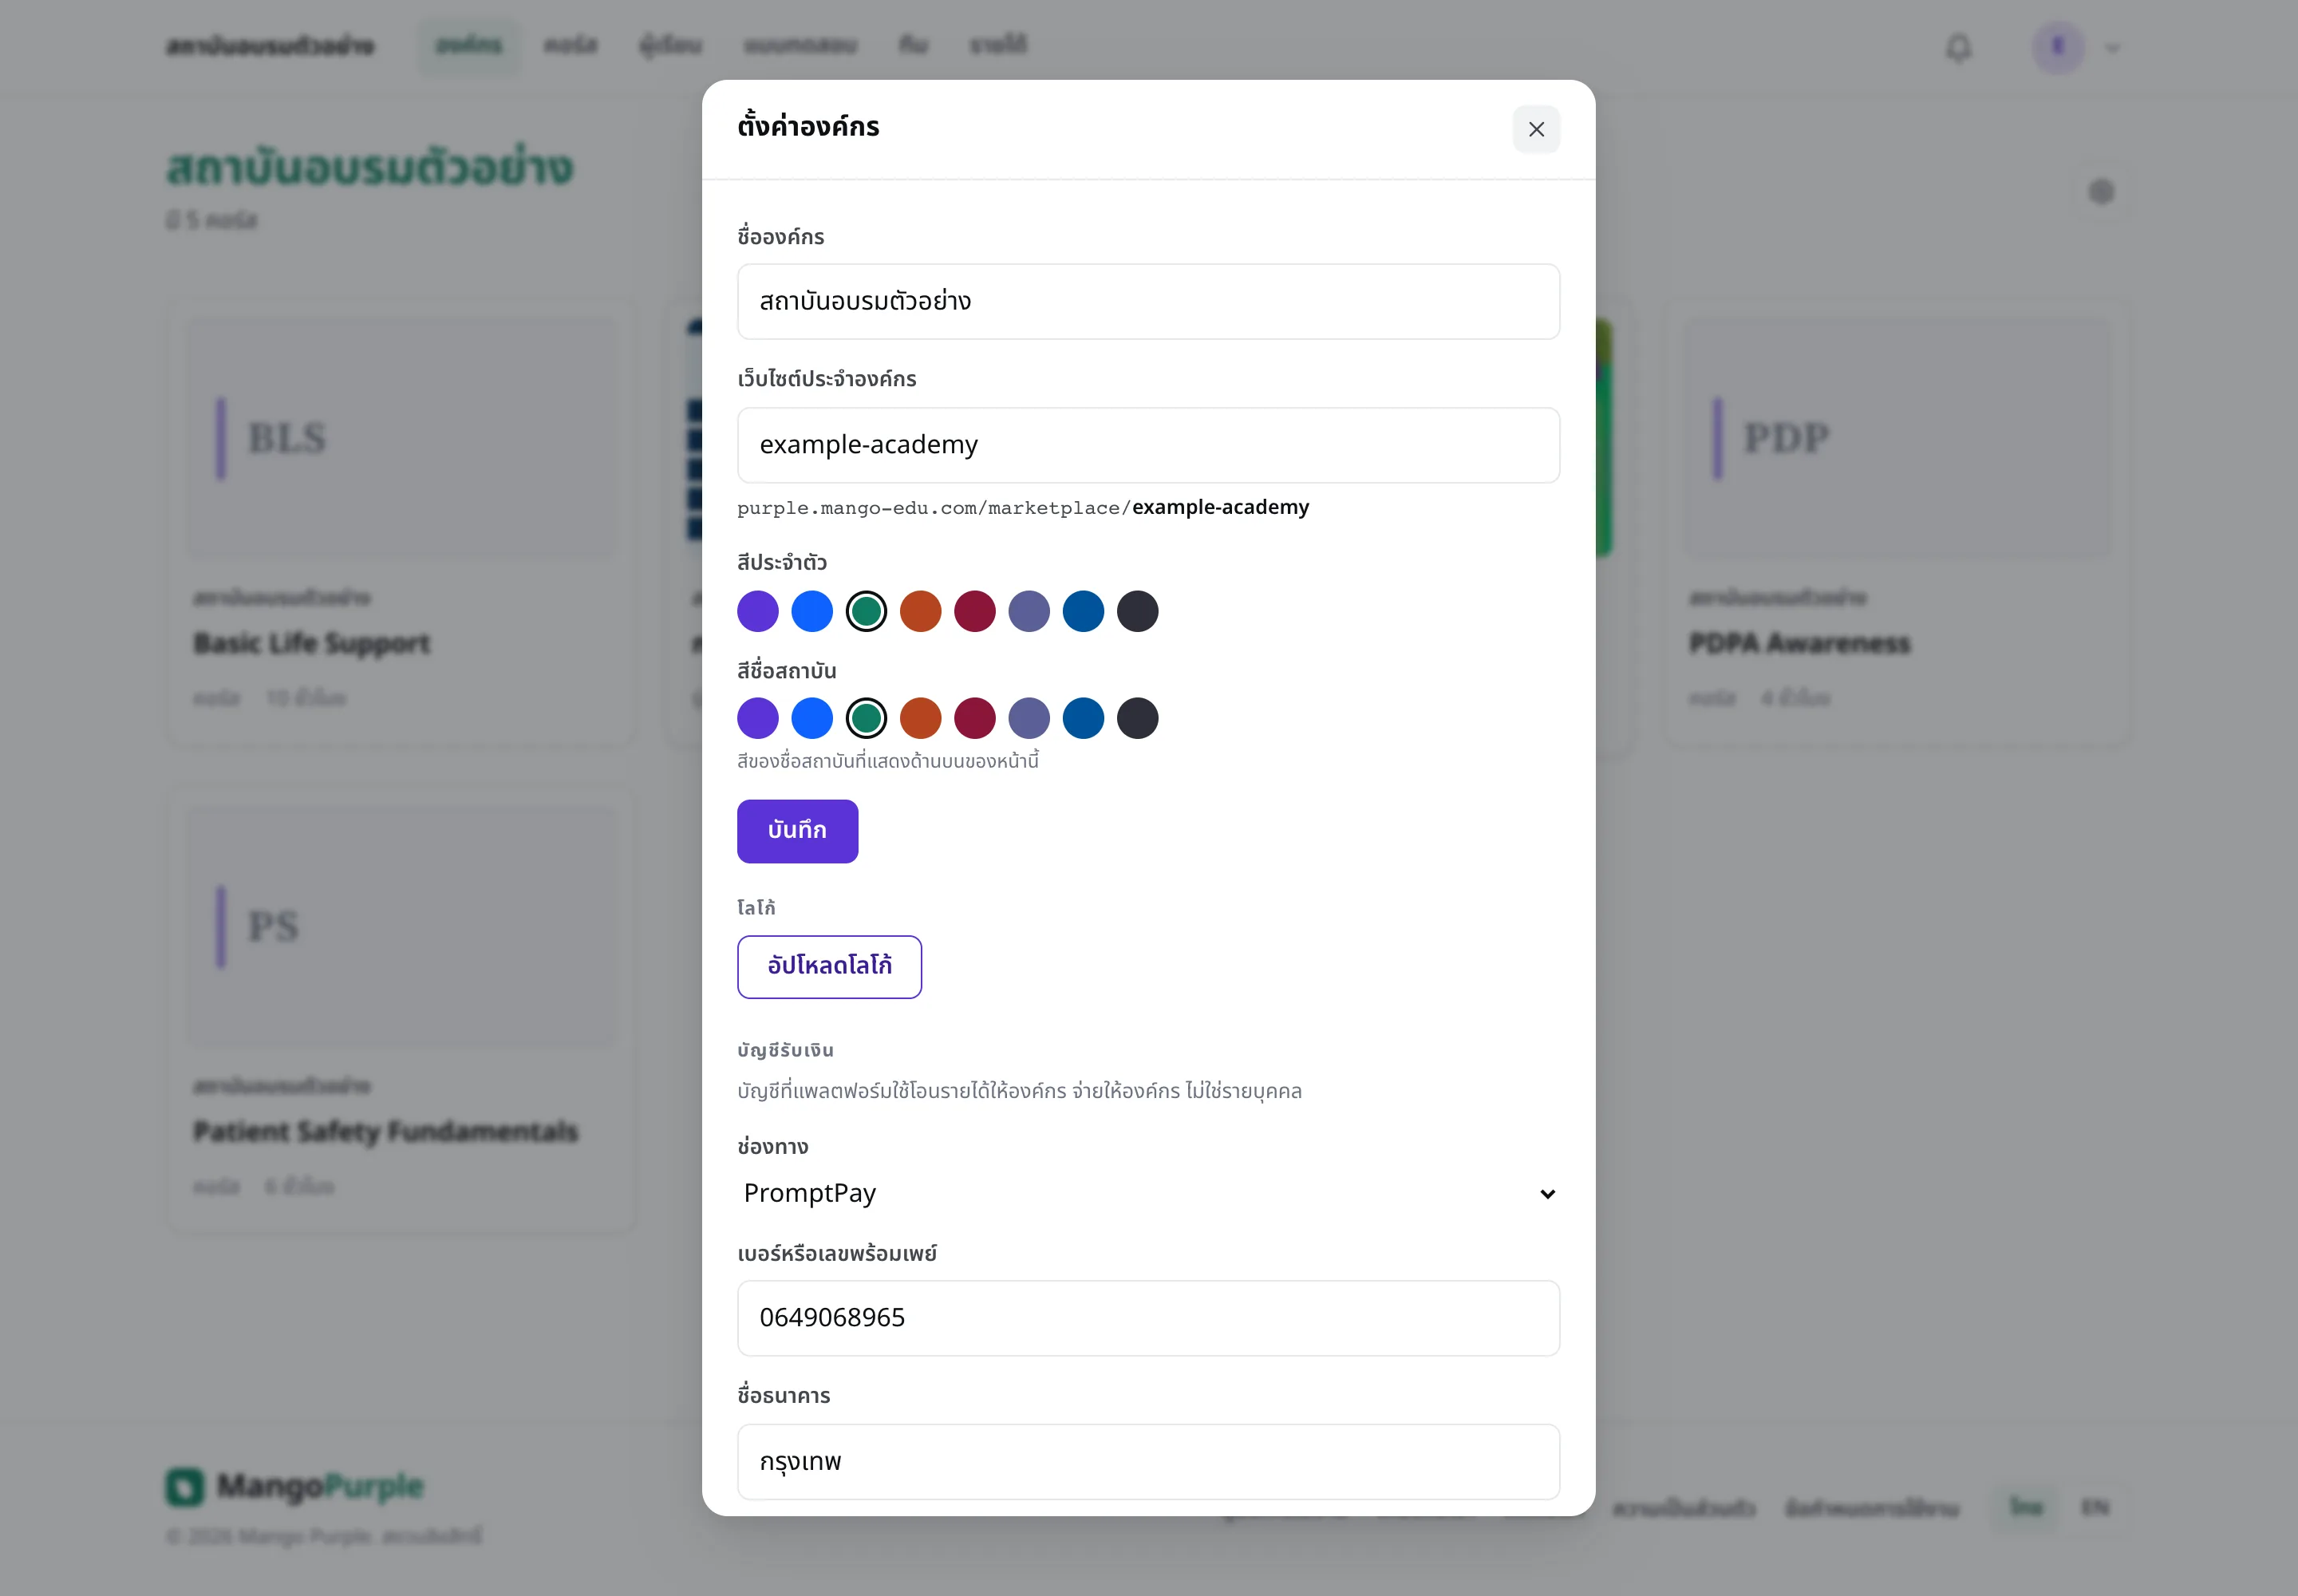Click the organization name input field
This screenshot has height=1596, width=2298.
[x=1148, y=301]
